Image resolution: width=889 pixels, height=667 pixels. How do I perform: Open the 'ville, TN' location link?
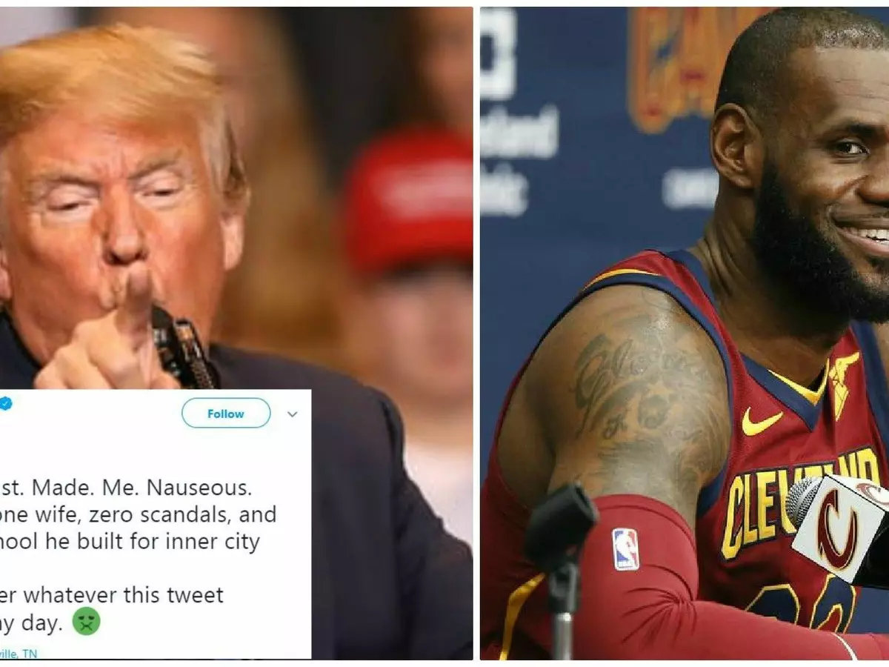[19, 654]
